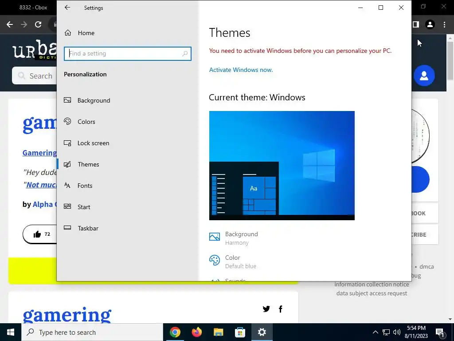454x341 pixels.
Task: Click the Start tiles icon in sidebar
Action: 67,206
